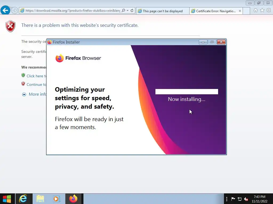Screen dimensions: 273x204
Task: Click the Firefox icon in the installer title bar
Action: (x=49, y=42)
